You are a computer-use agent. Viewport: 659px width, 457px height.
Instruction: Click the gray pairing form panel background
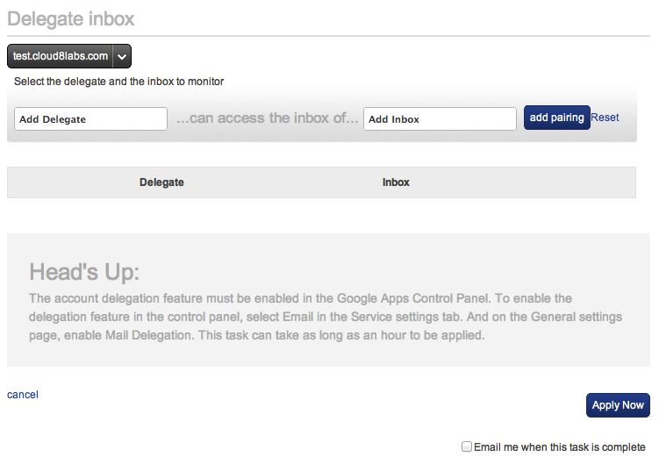point(321,137)
